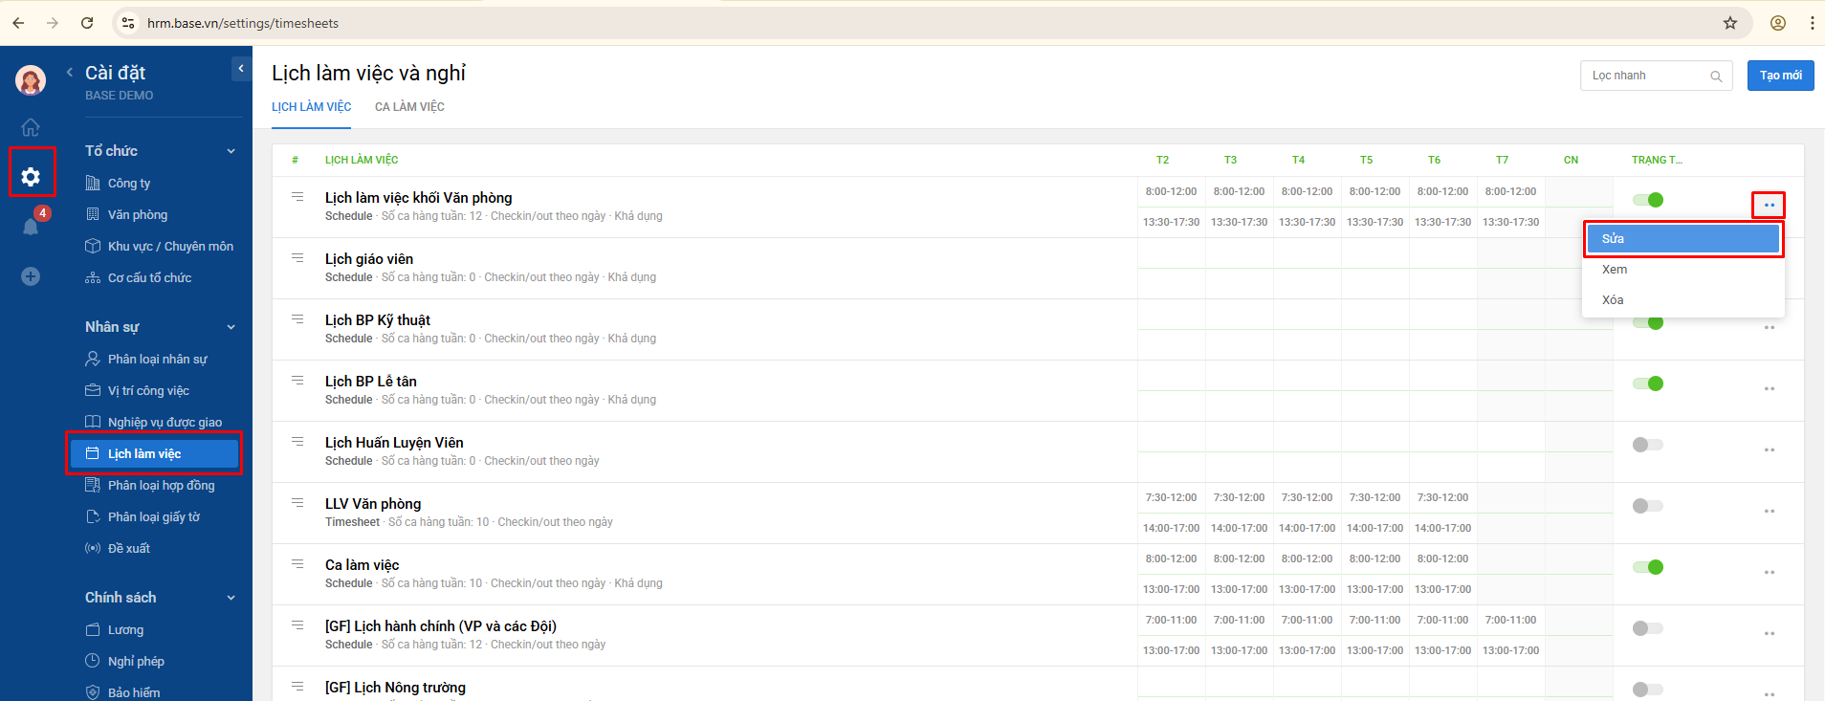Click search magnifier in Lọc nhanh

1716,77
